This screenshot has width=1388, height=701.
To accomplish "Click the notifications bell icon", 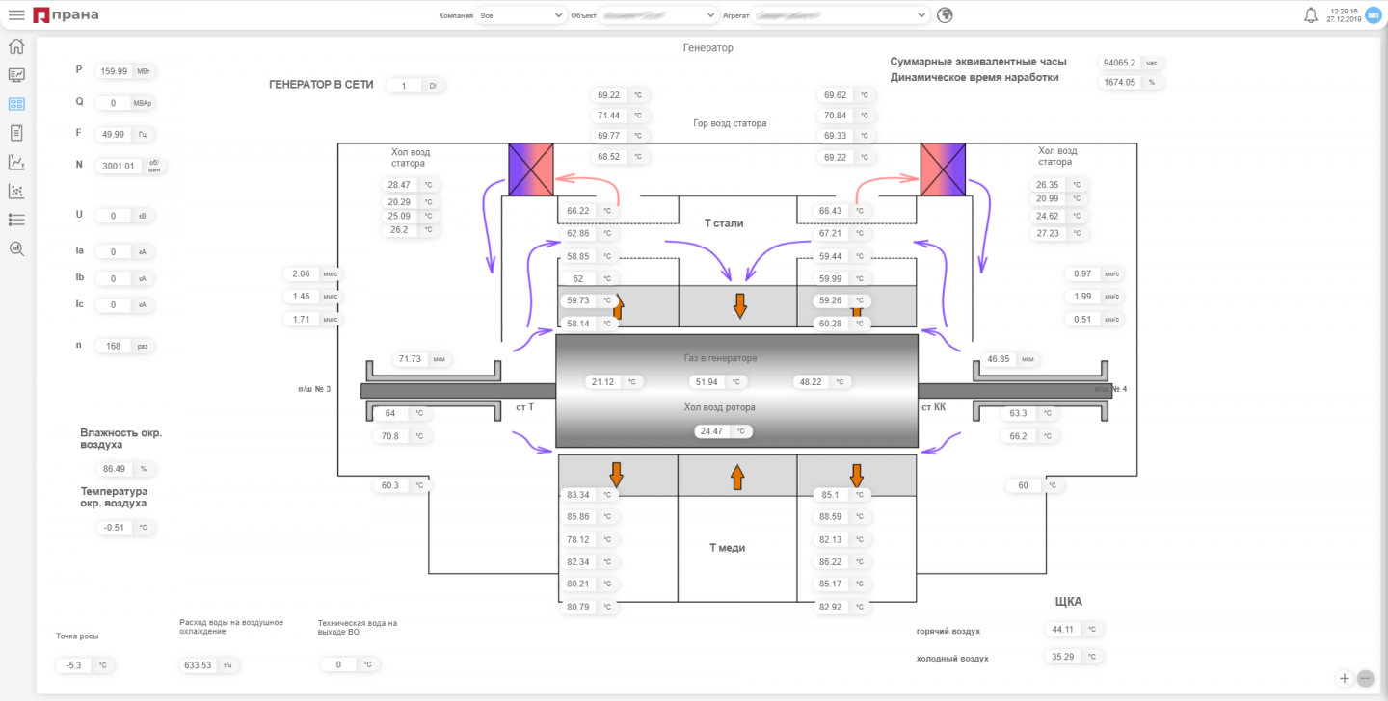I will (x=1311, y=14).
